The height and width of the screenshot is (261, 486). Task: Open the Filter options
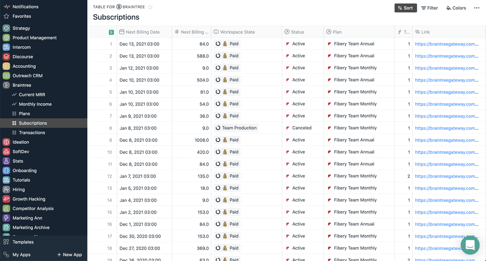click(429, 8)
